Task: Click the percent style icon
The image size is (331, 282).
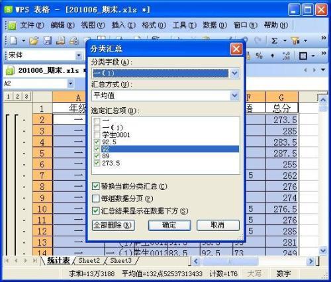Action: click(259, 56)
